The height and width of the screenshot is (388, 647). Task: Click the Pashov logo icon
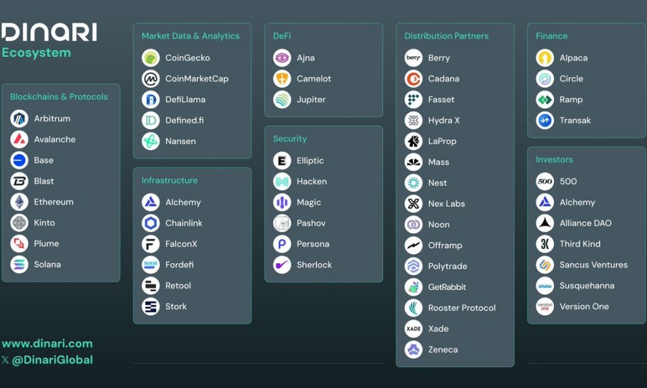tap(282, 223)
